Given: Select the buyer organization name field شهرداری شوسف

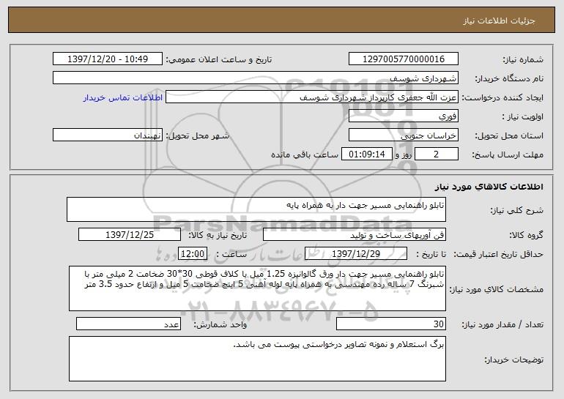Looking at the screenshot, I should pyautogui.click(x=256, y=78).
